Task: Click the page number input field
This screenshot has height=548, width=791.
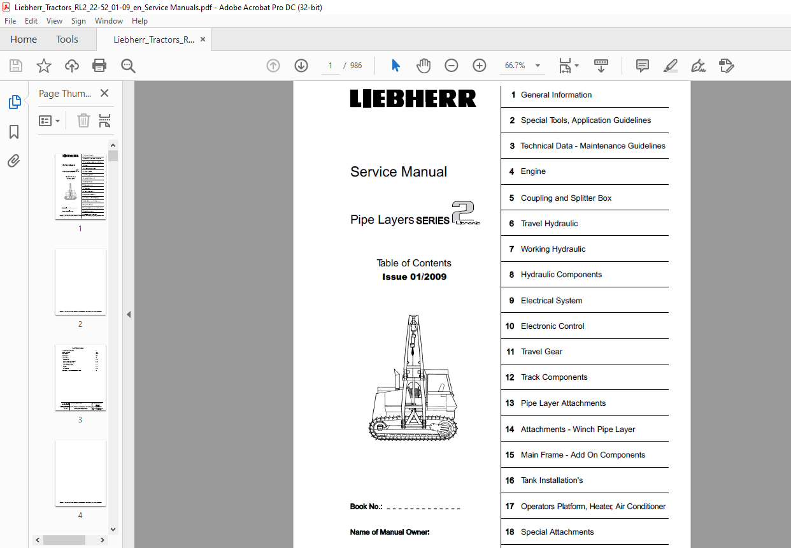Action: point(331,66)
